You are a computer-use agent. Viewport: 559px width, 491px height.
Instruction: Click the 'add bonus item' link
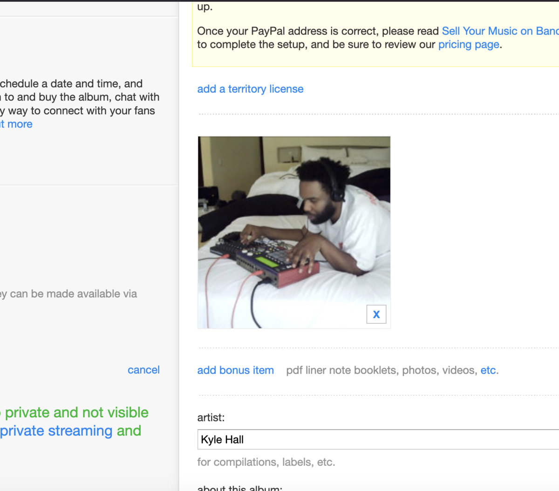[x=235, y=370]
